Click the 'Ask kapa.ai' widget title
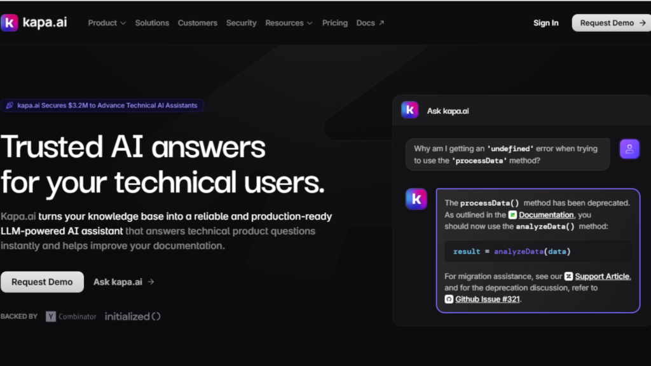 tap(448, 111)
